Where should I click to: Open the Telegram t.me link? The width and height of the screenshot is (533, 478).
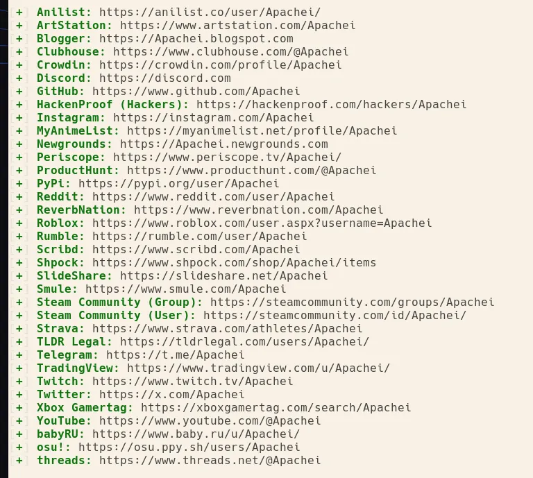[175, 355]
